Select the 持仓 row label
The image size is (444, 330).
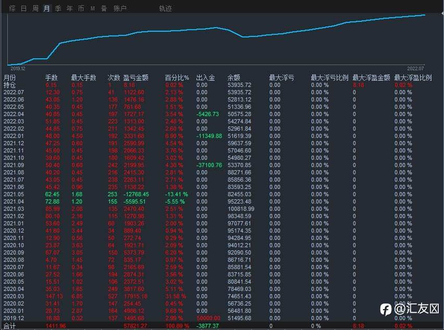coord(9,85)
